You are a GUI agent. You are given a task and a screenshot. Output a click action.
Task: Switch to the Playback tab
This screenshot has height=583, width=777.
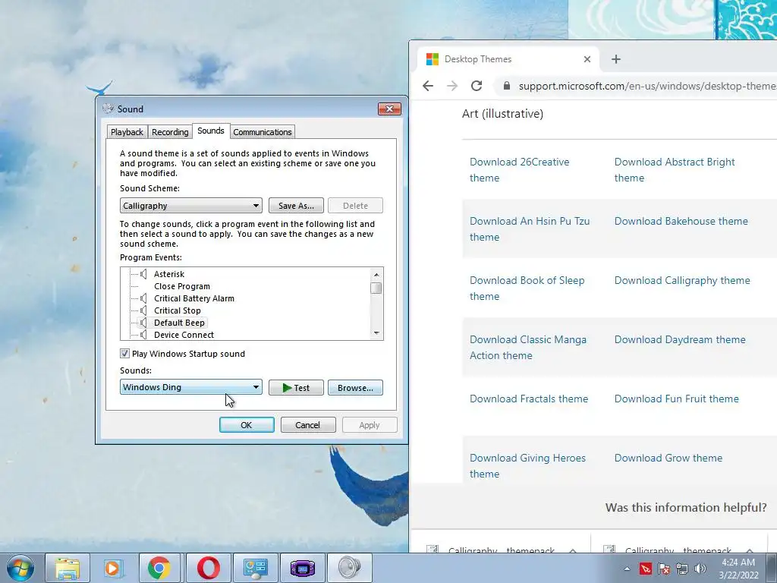coord(127,132)
